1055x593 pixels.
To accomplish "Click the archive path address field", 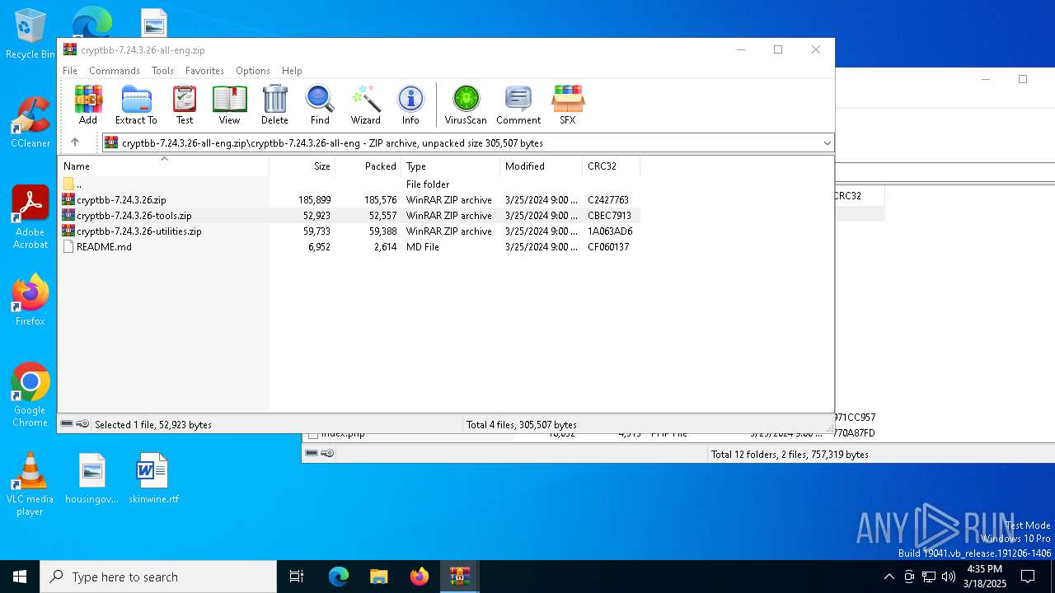I will point(467,143).
